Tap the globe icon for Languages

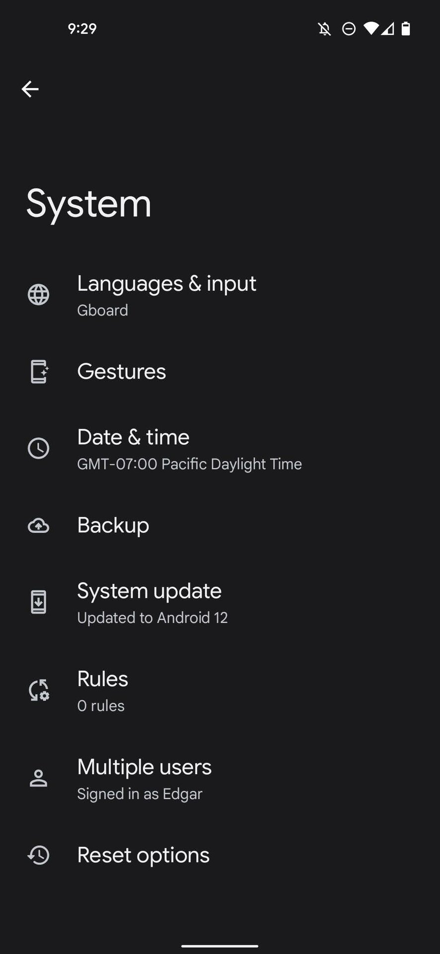coord(38,295)
